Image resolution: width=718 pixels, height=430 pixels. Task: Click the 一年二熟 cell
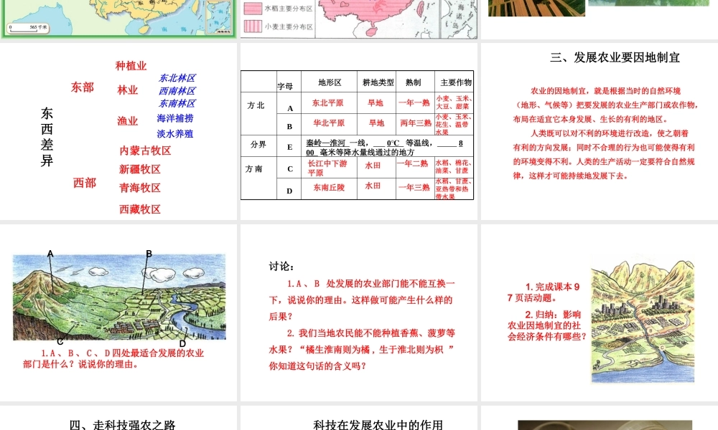point(412,163)
